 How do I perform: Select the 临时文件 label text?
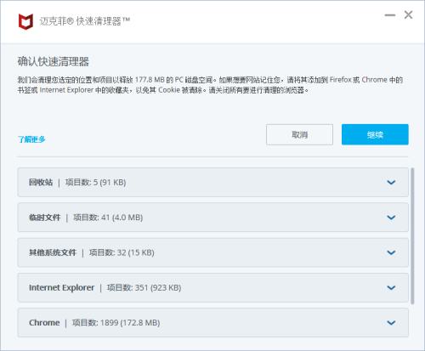click(45, 218)
